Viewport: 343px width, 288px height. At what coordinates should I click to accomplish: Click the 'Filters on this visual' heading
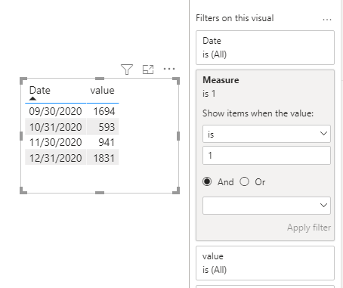[235, 18]
